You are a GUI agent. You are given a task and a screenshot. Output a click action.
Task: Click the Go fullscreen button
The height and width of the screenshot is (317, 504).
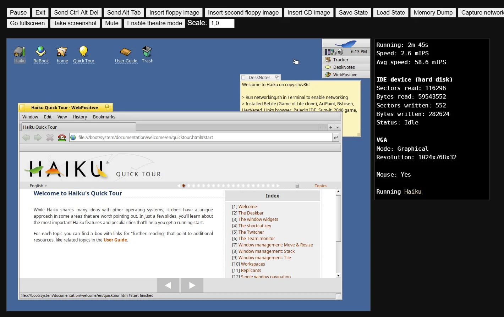pos(27,23)
